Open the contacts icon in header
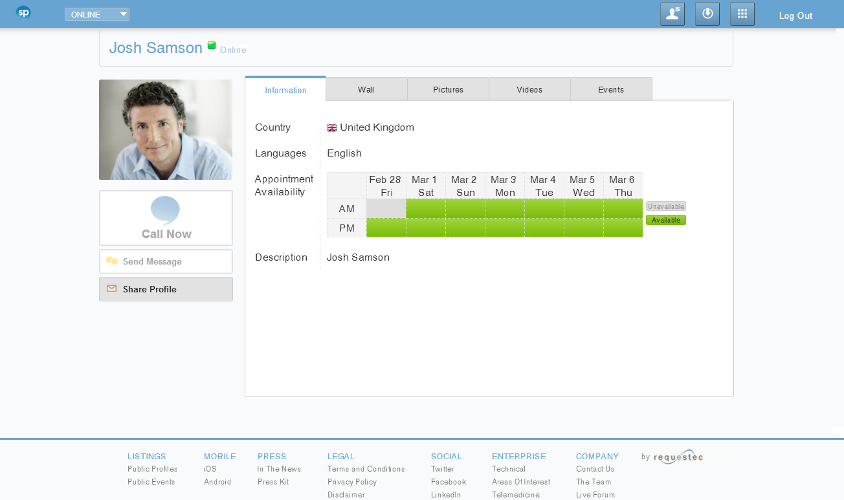The image size is (844, 500). pyautogui.click(x=672, y=14)
